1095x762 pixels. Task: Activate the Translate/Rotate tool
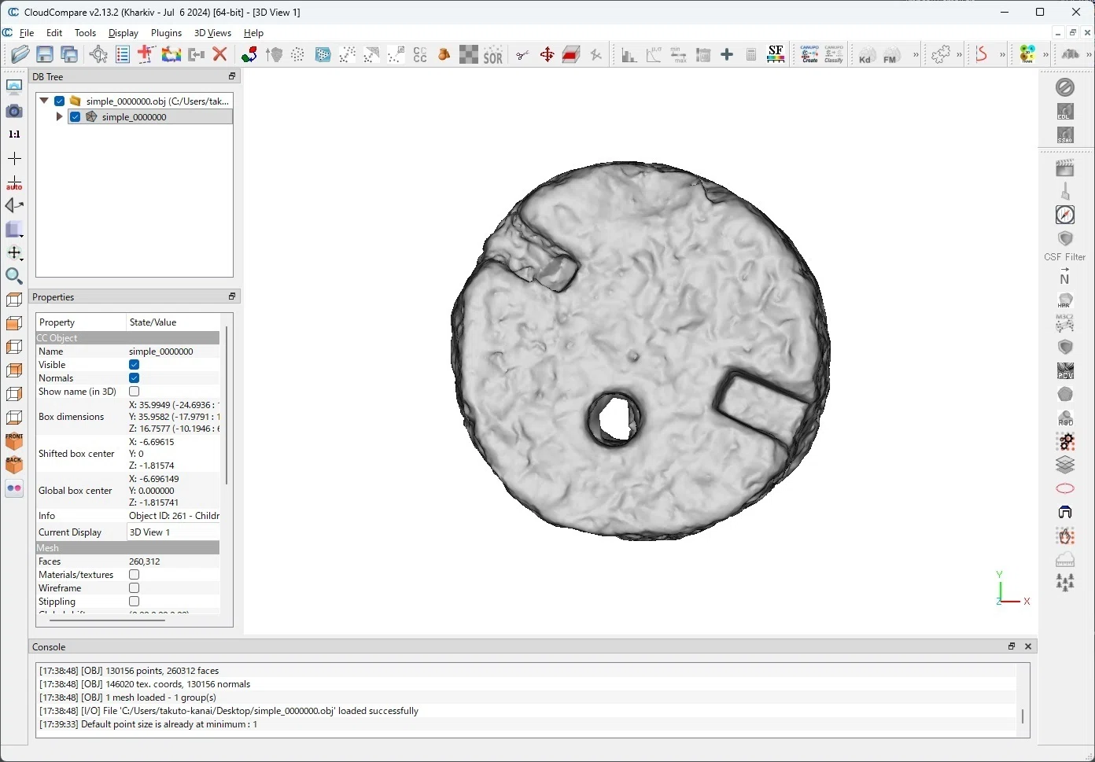click(547, 54)
